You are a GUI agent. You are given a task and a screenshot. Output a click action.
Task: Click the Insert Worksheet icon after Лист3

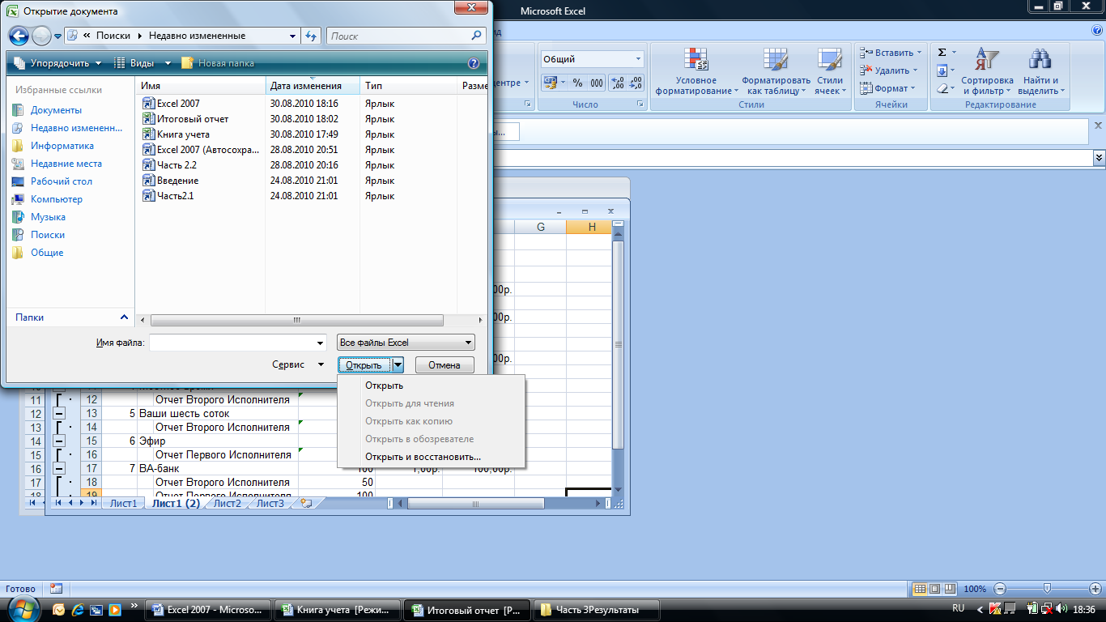click(305, 503)
